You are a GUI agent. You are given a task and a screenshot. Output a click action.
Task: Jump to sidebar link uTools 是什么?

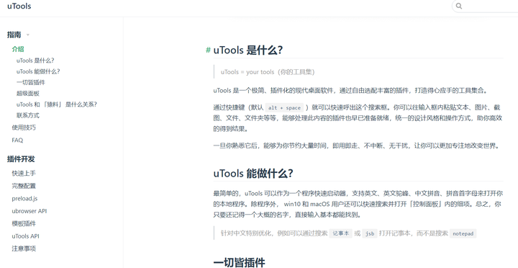pos(35,61)
